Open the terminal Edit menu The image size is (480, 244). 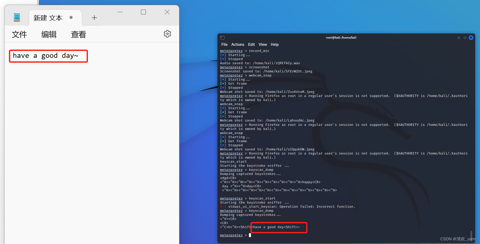coord(252,45)
